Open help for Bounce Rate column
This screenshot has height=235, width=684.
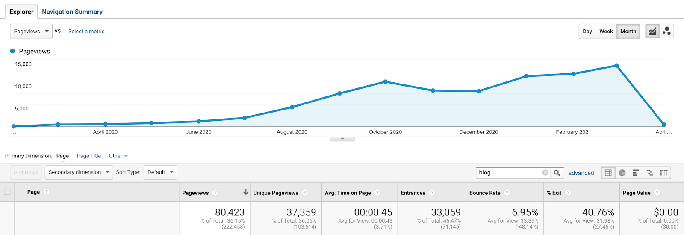(507, 193)
